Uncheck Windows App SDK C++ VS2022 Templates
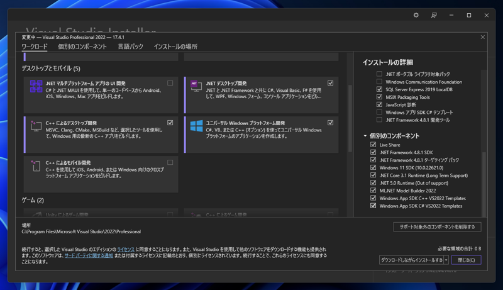 (x=373, y=198)
